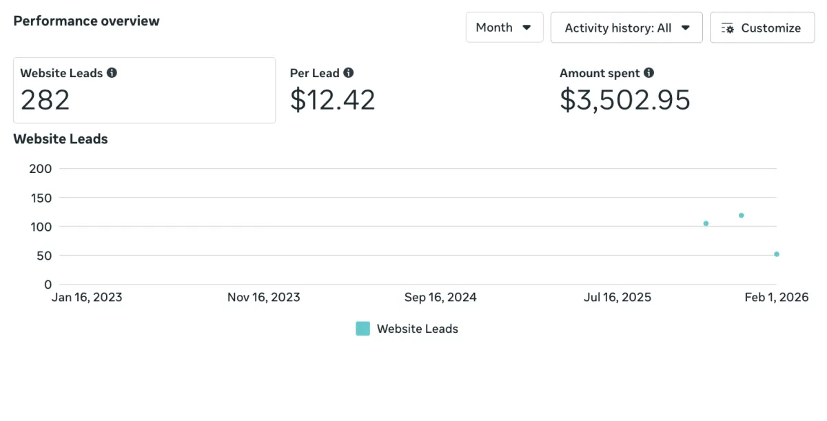Click the sliders-gear icon on Customize
Image resolution: width=827 pixels, height=421 pixels.
(x=727, y=28)
